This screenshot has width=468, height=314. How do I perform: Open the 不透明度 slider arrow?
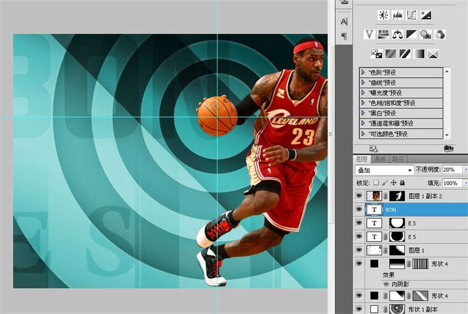(x=464, y=170)
